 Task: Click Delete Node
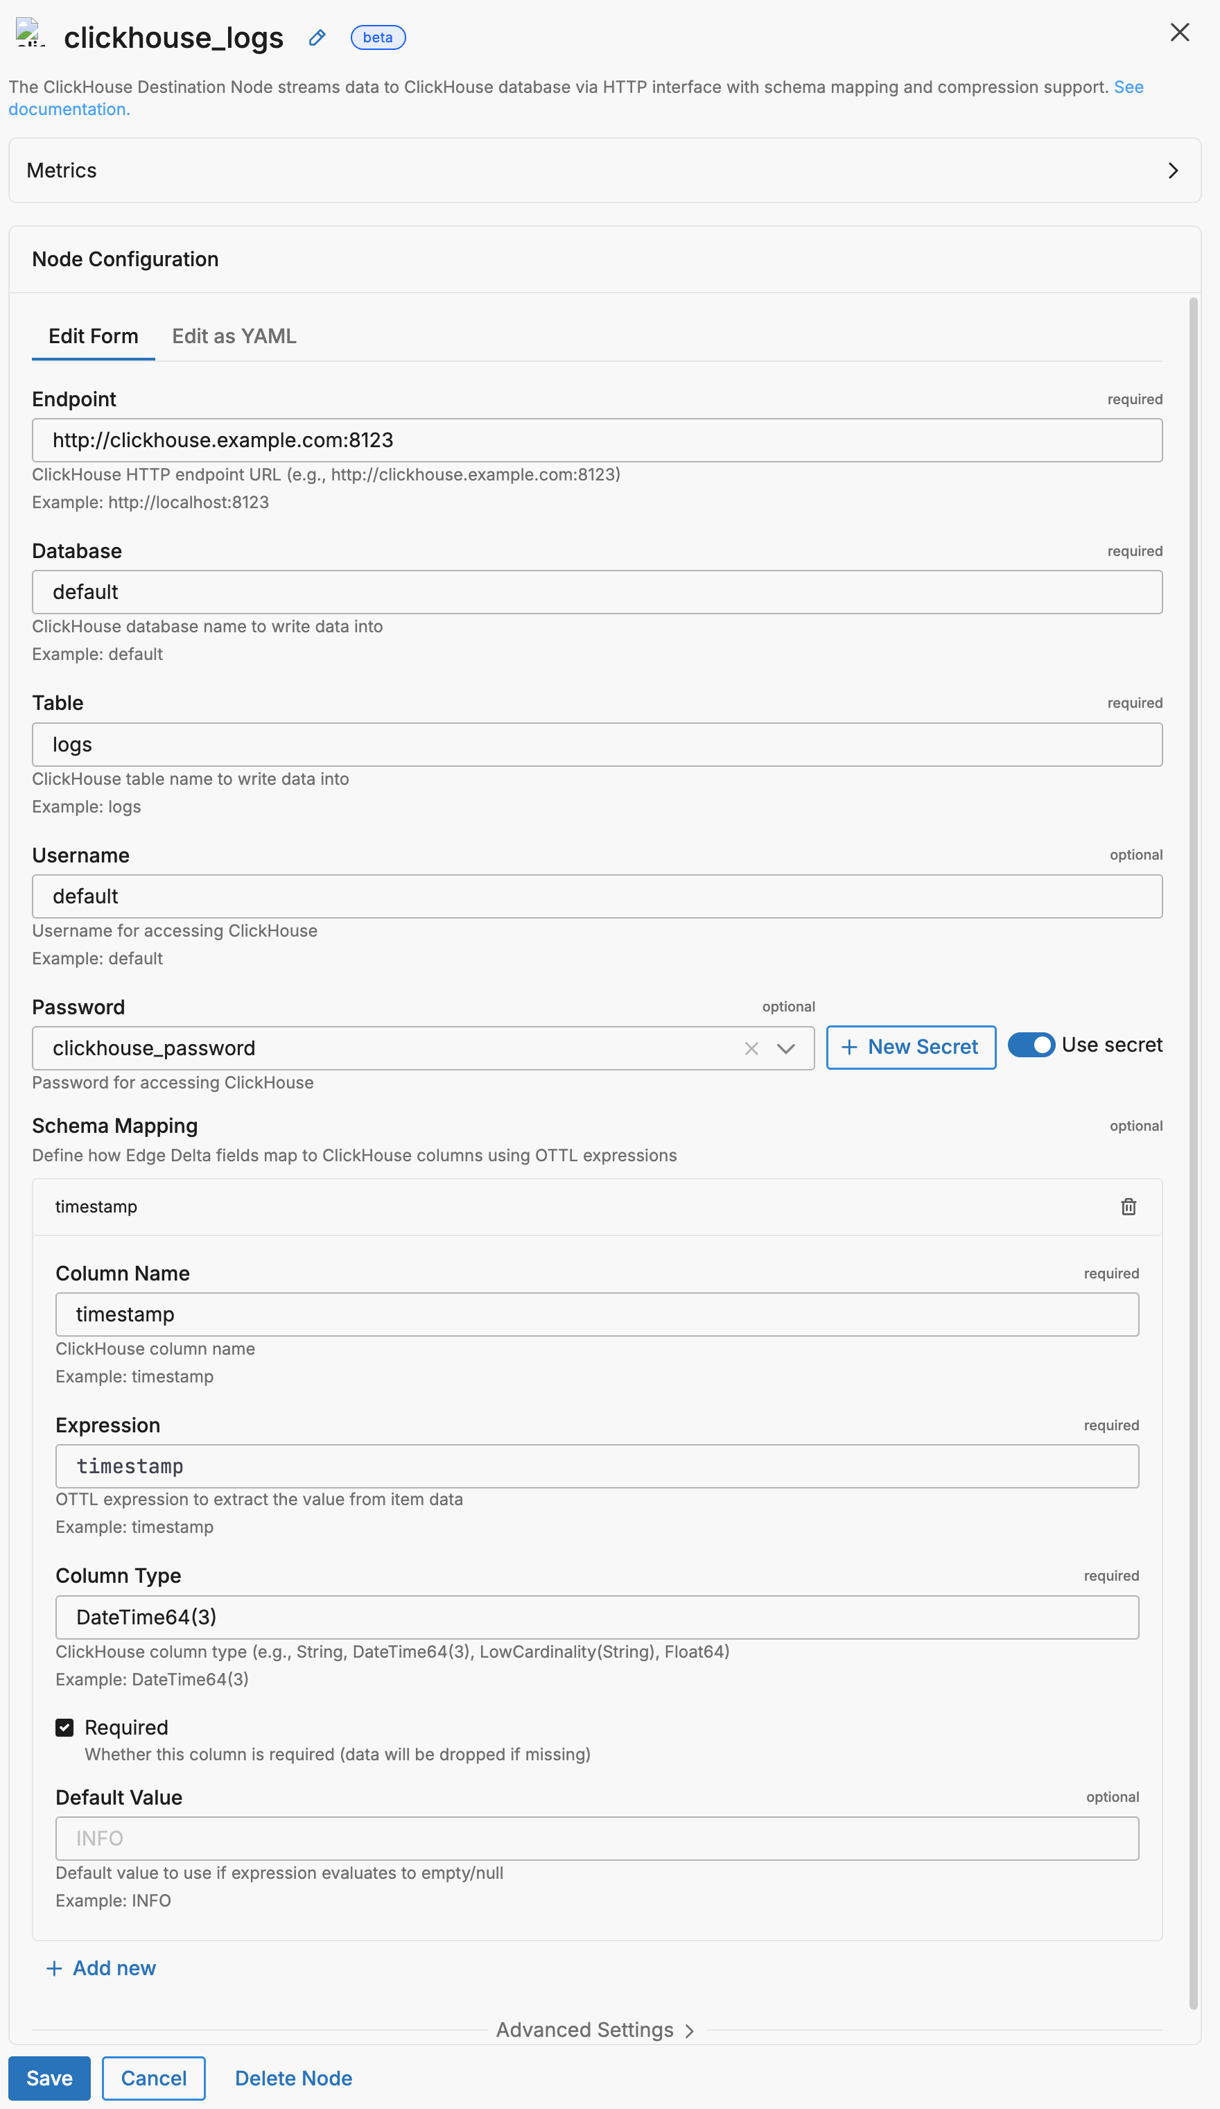point(293,2078)
